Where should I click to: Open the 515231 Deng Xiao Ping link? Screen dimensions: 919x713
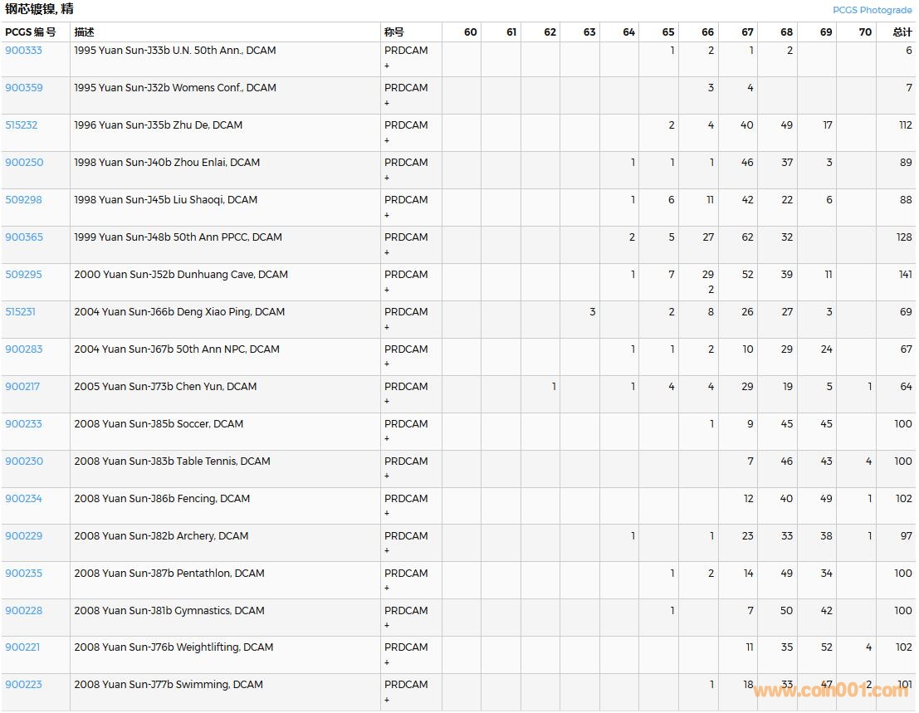(21, 312)
